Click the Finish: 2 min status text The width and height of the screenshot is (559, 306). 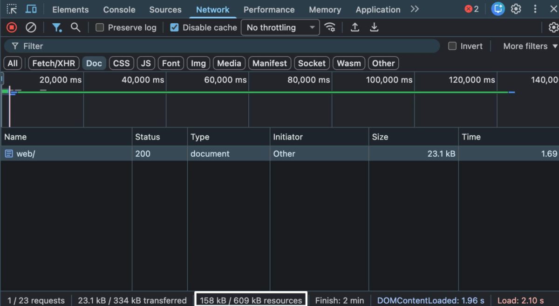pos(340,300)
